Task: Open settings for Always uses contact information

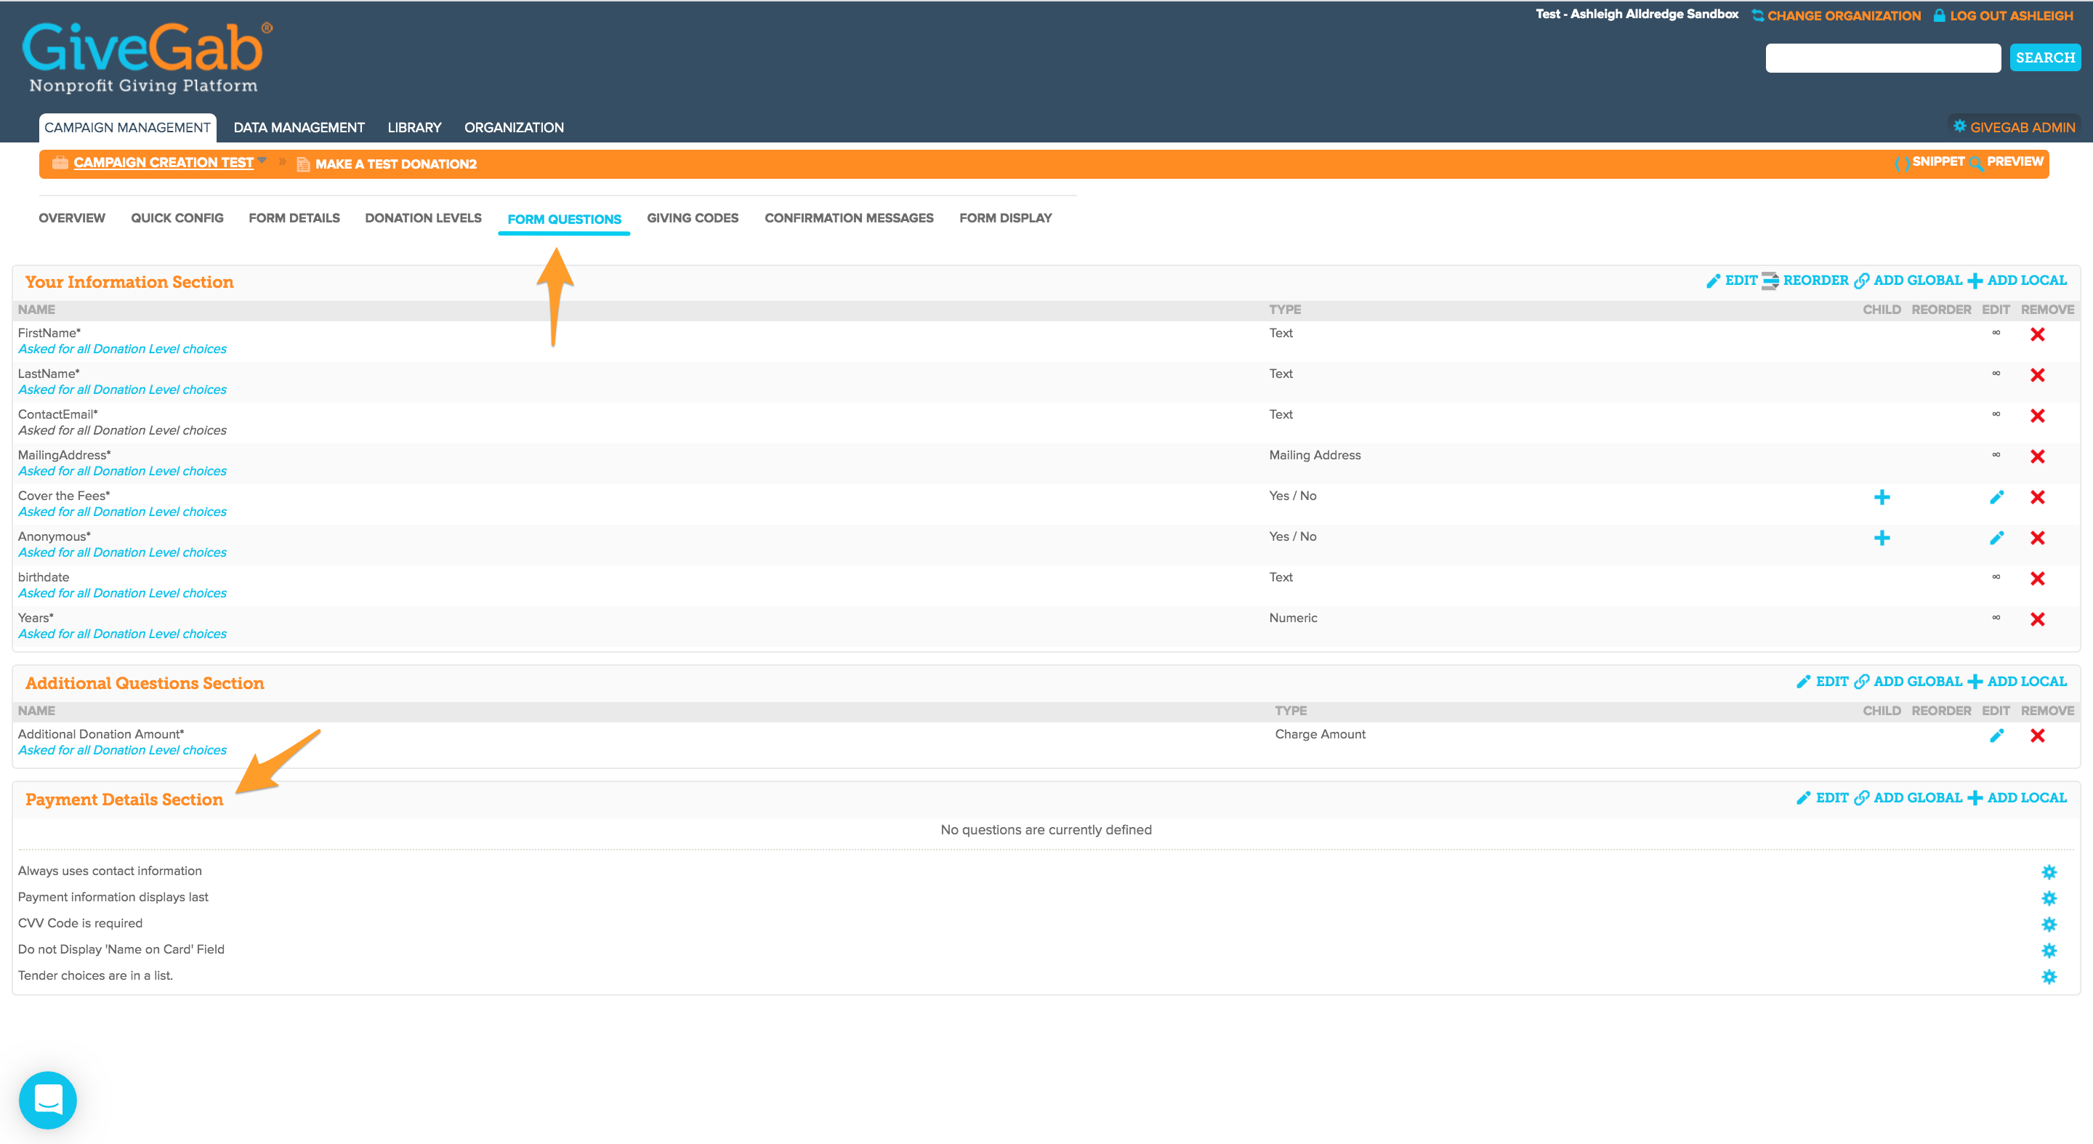Action: tap(2049, 872)
